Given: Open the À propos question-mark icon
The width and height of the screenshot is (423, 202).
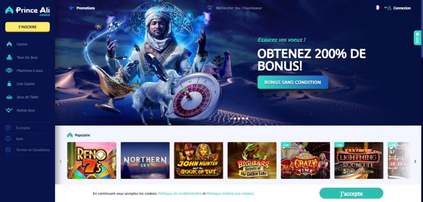Looking at the screenshot, I should tap(8, 128).
